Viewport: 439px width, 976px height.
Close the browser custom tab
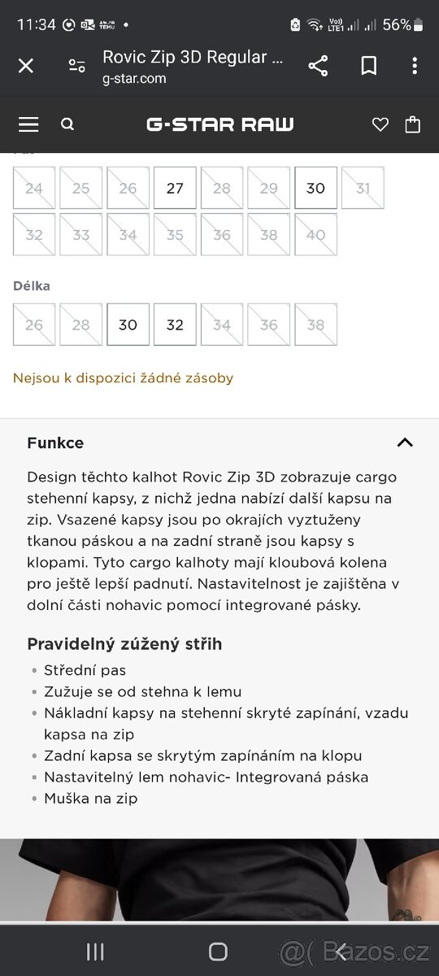point(26,66)
